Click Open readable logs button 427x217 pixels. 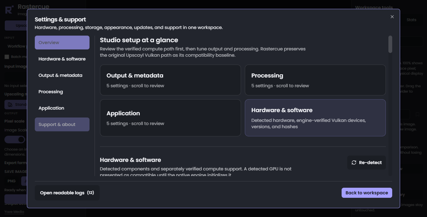tap(67, 193)
